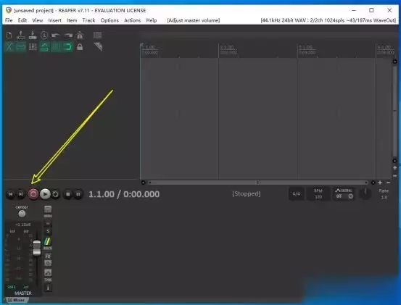Open the Track menu
Screen dimensions: 401x305
[x=88, y=20]
